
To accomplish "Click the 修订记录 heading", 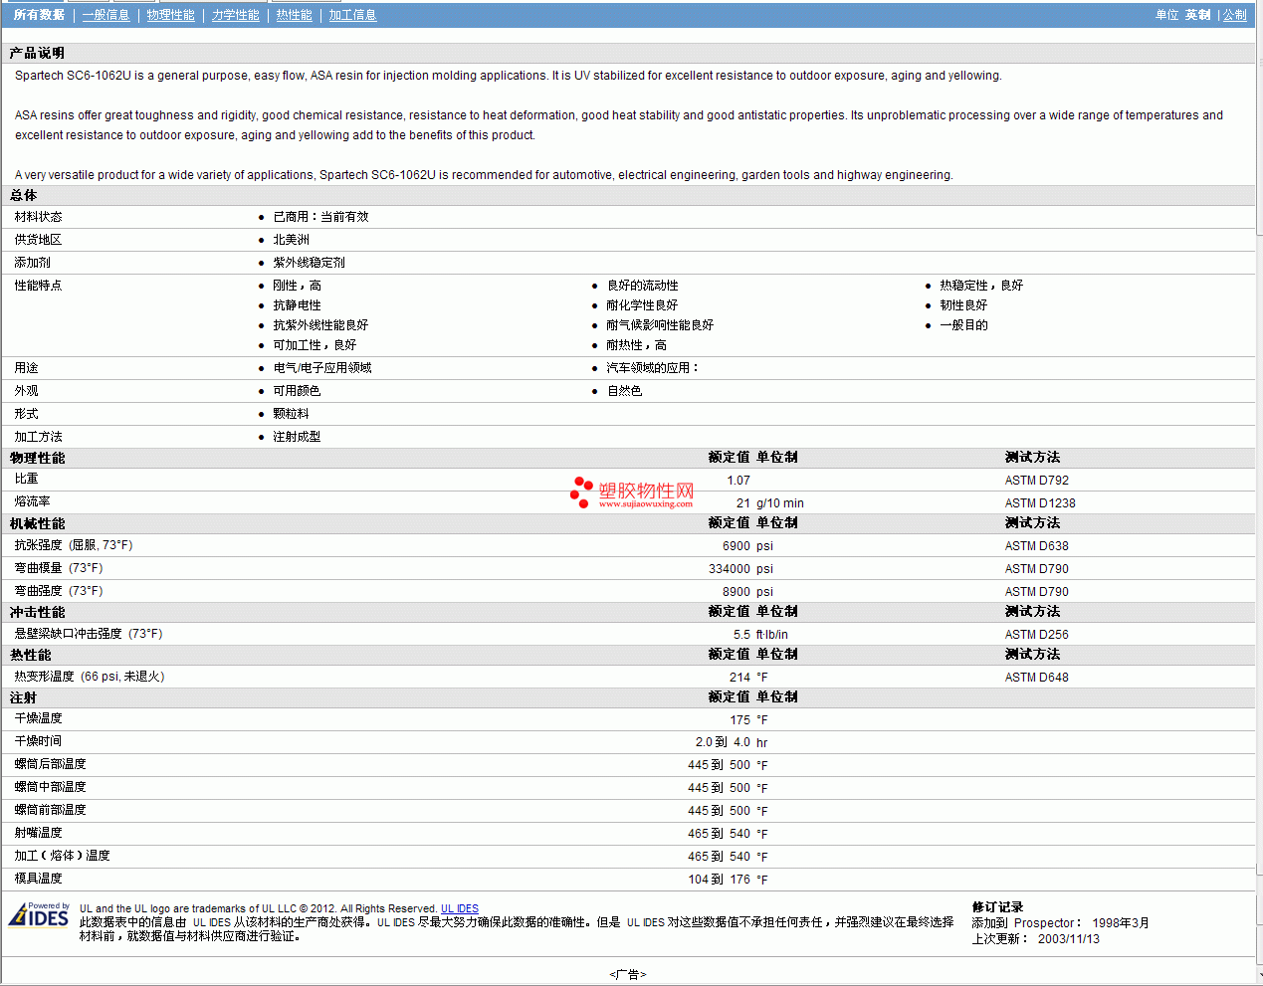I will 997,906.
